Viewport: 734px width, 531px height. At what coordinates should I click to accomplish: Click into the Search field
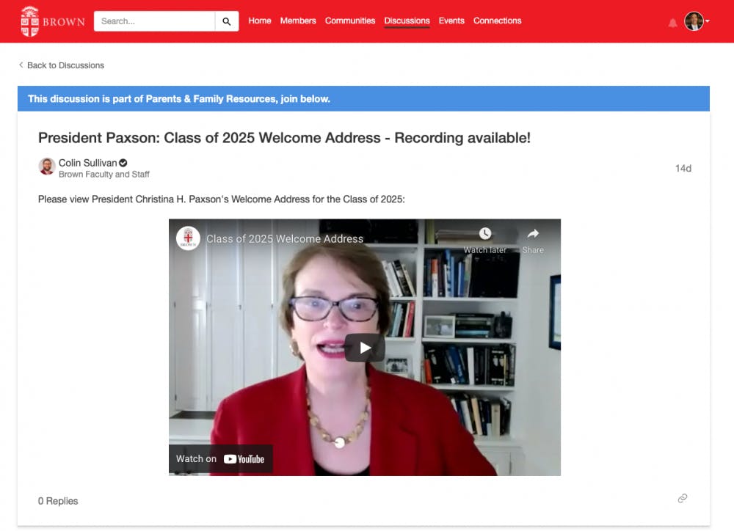[154, 21]
